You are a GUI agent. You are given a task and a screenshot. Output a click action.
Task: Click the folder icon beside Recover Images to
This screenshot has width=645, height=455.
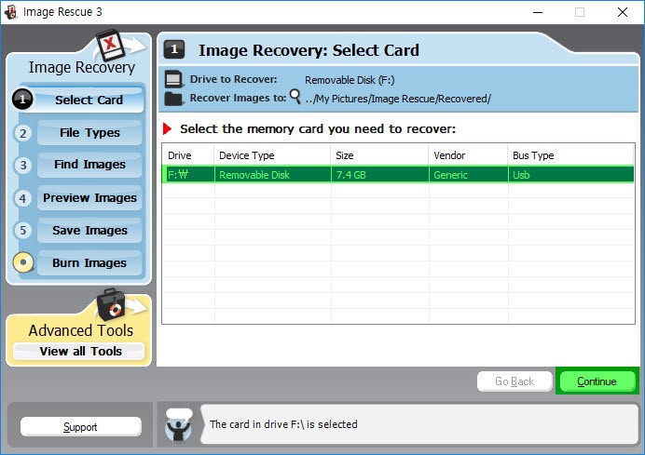coord(173,99)
